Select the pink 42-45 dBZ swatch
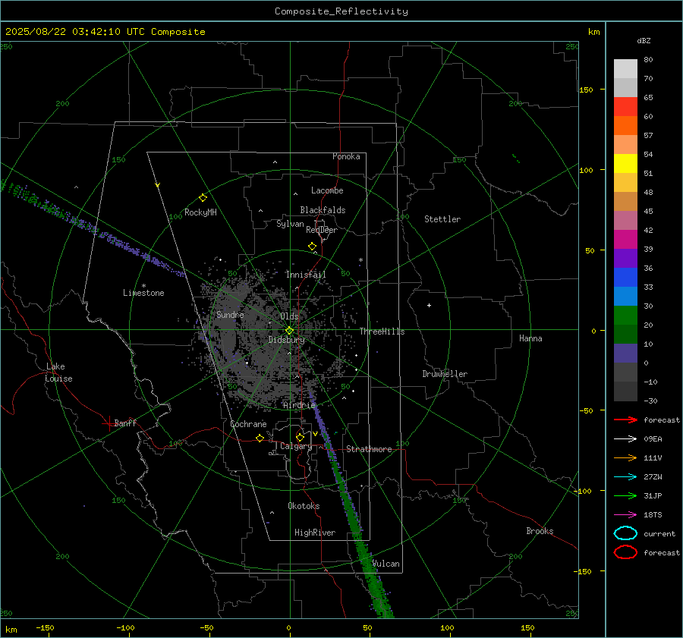683x638 pixels. (x=625, y=220)
